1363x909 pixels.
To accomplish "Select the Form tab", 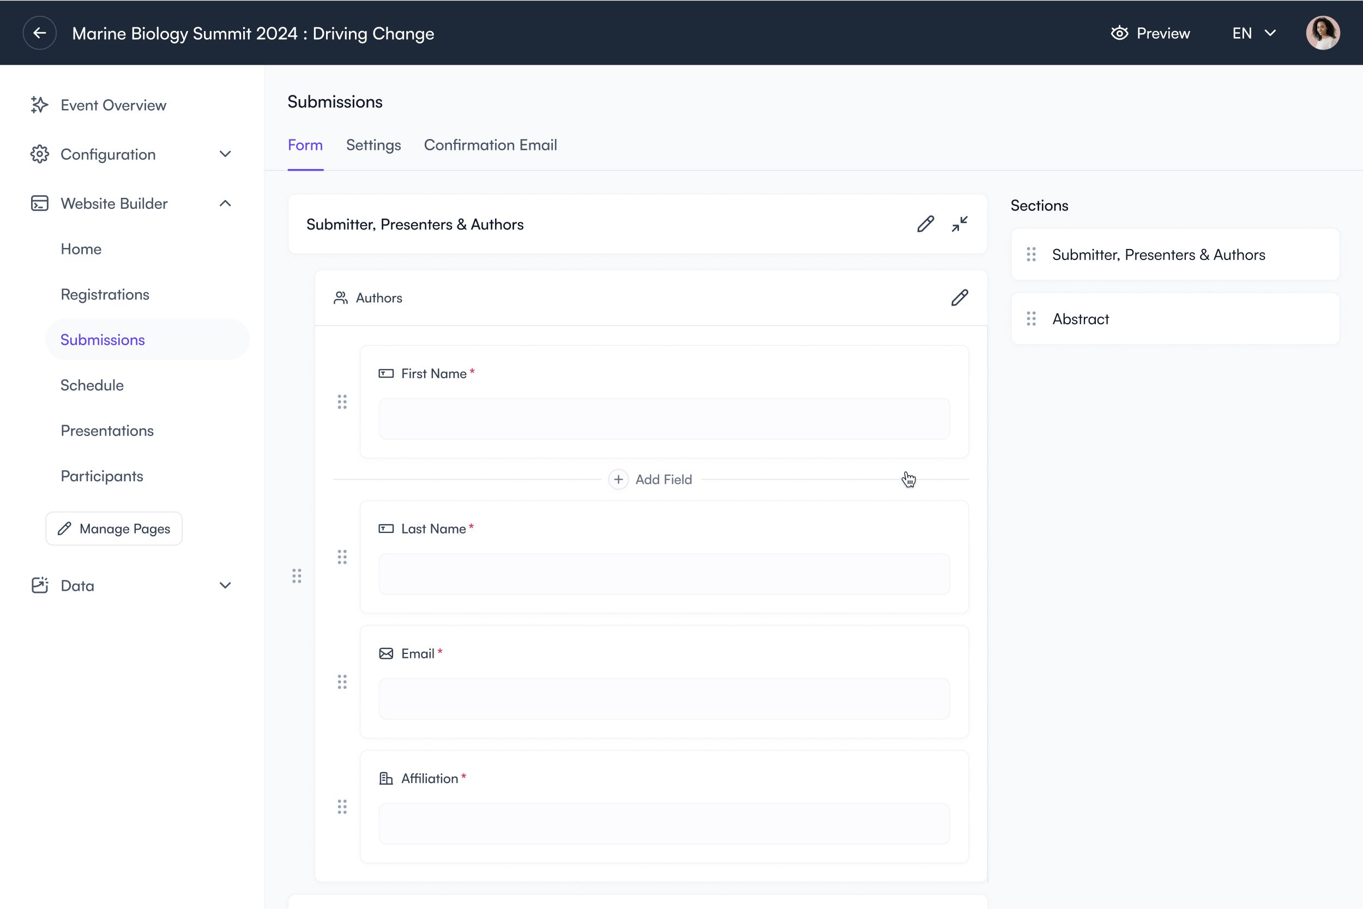I will tap(304, 145).
